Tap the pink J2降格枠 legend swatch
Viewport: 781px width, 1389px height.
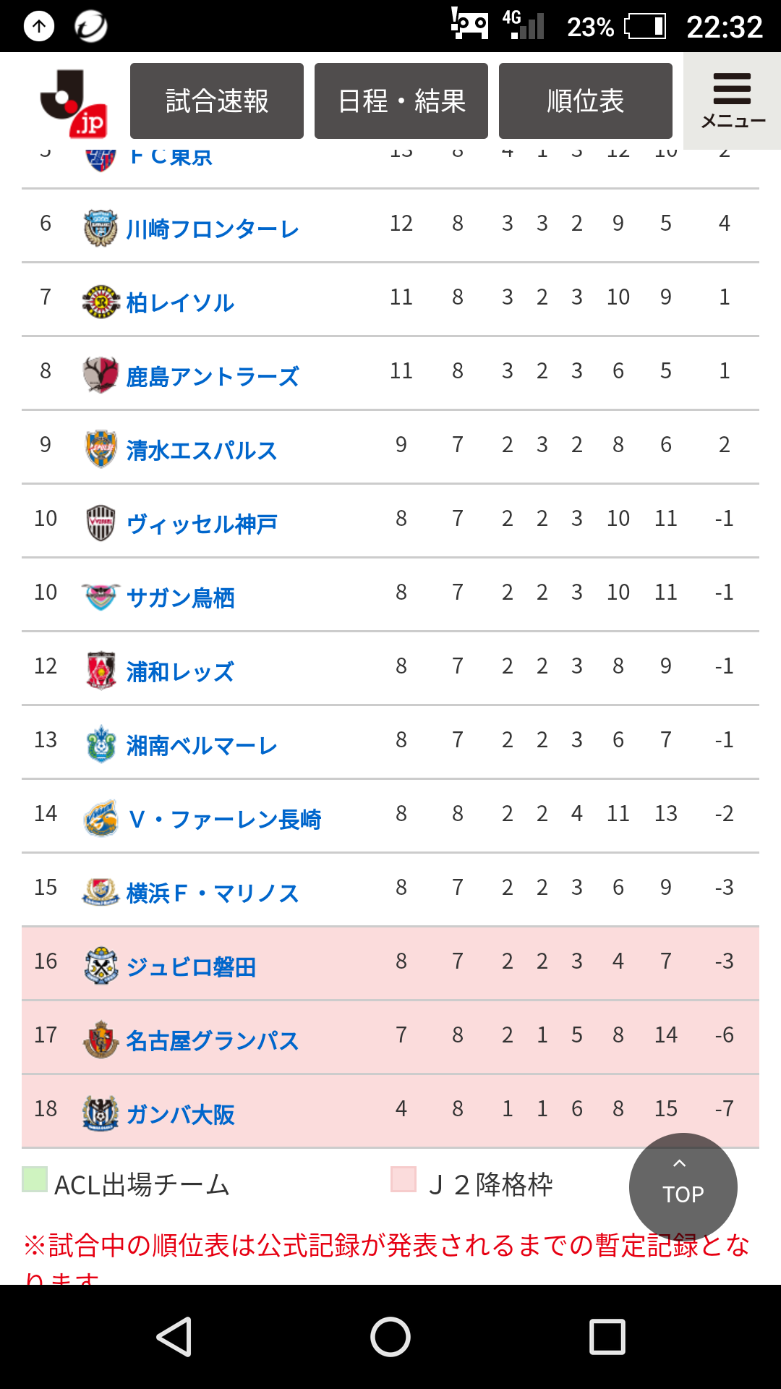tap(404, 1179)
